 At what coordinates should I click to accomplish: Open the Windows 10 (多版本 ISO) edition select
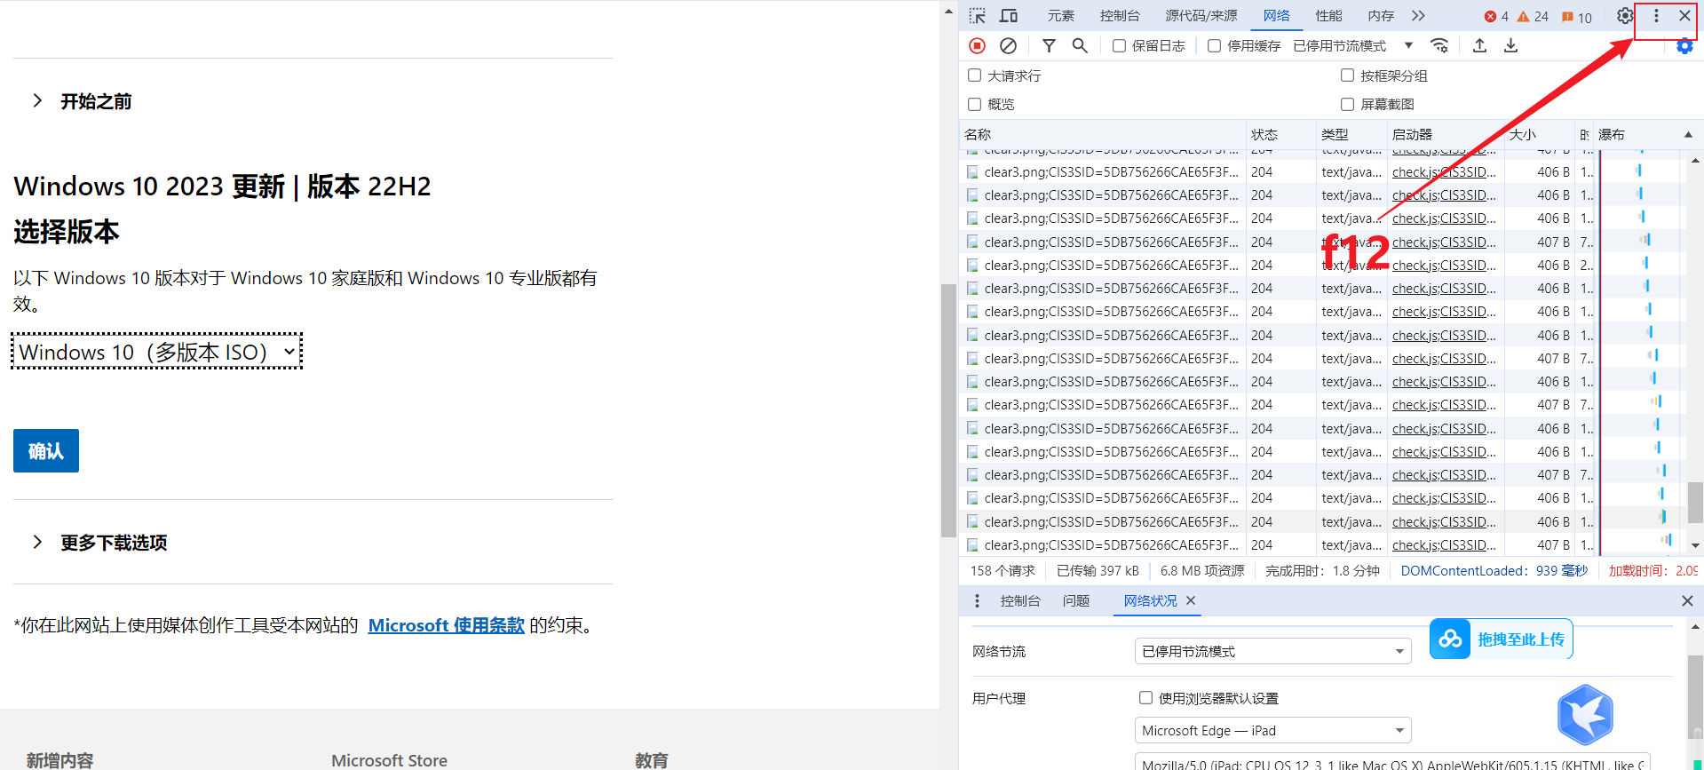pyautogui.click(x=157, y=352)
